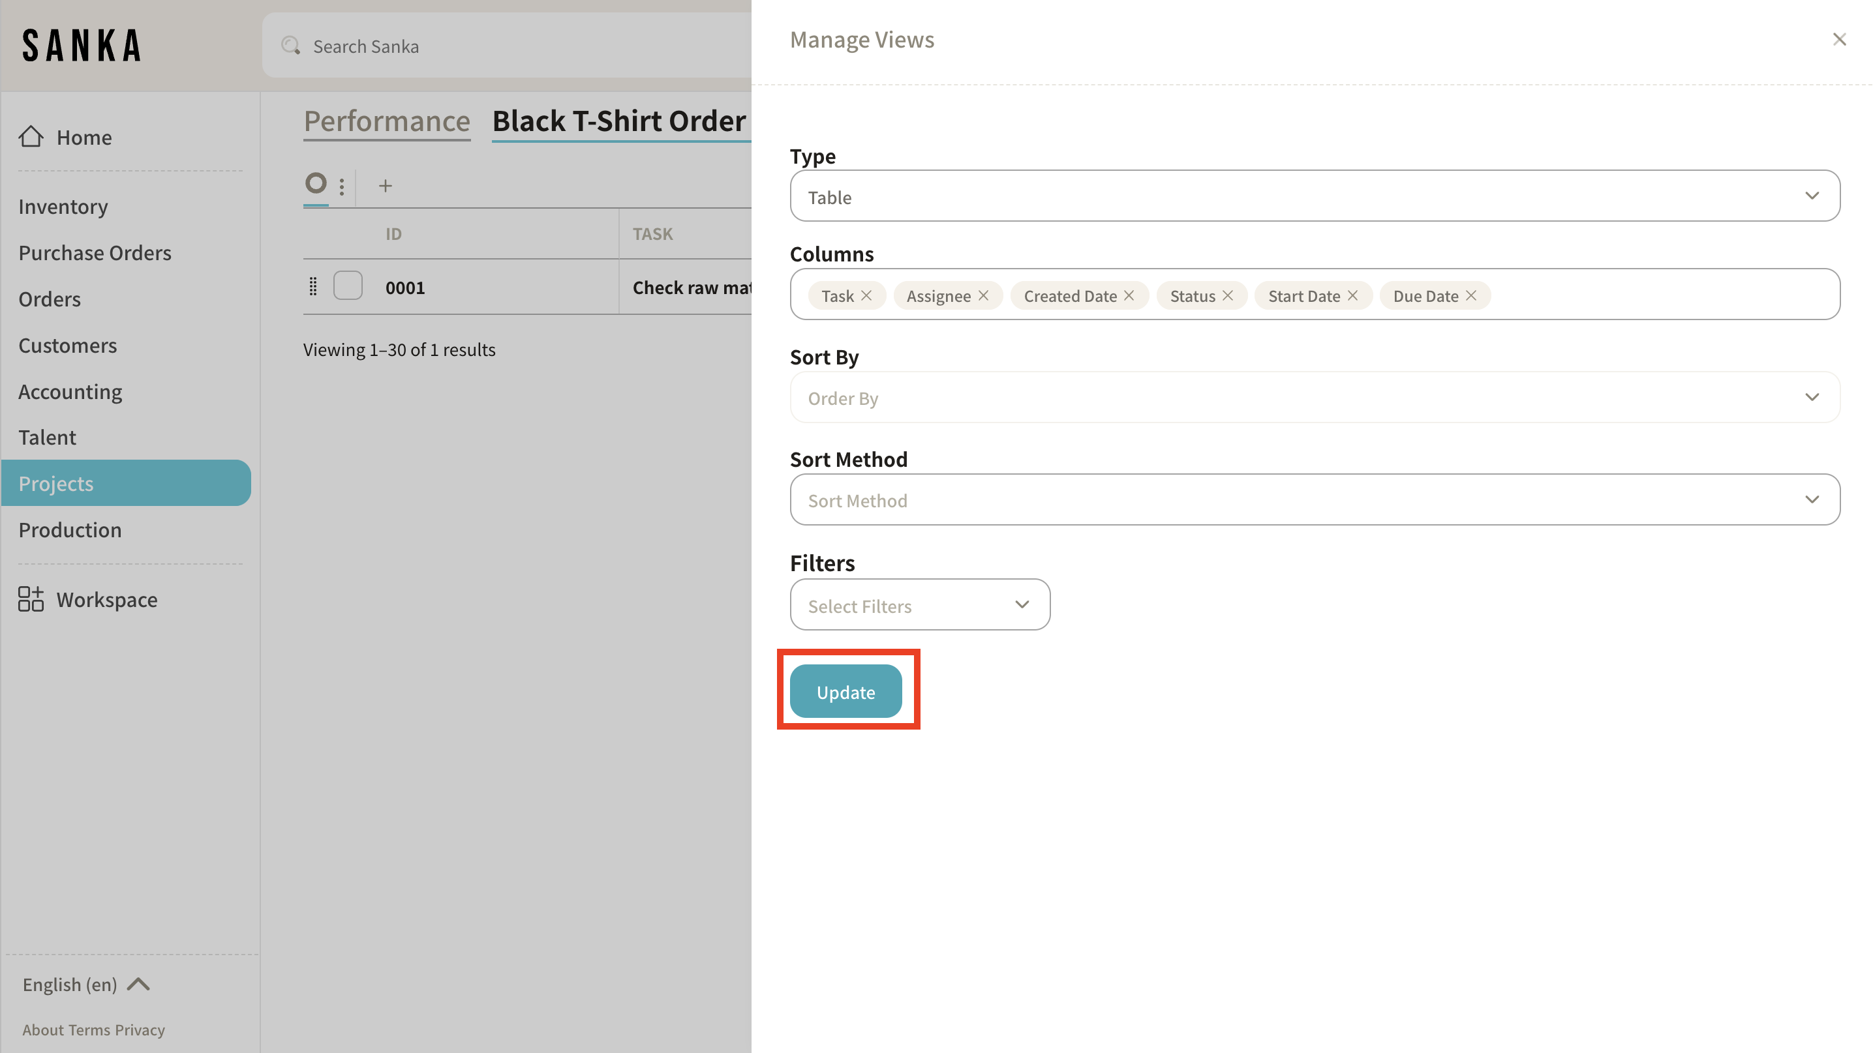Click the search magnifier icon

coord(291,46)
